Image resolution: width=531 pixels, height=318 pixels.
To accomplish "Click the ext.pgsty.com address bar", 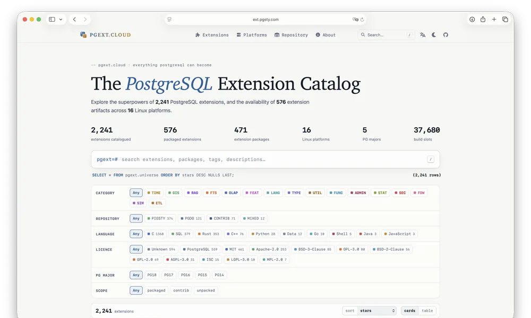I will pos(265,19).
